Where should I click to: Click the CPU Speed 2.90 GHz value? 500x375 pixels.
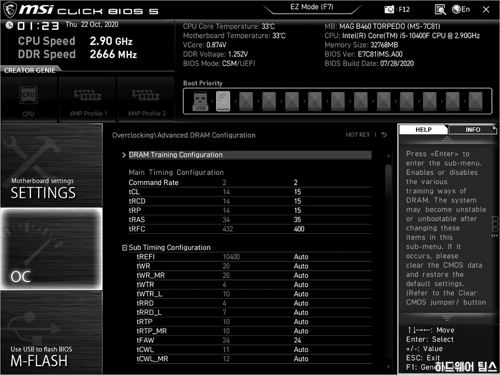click(111, 41)
